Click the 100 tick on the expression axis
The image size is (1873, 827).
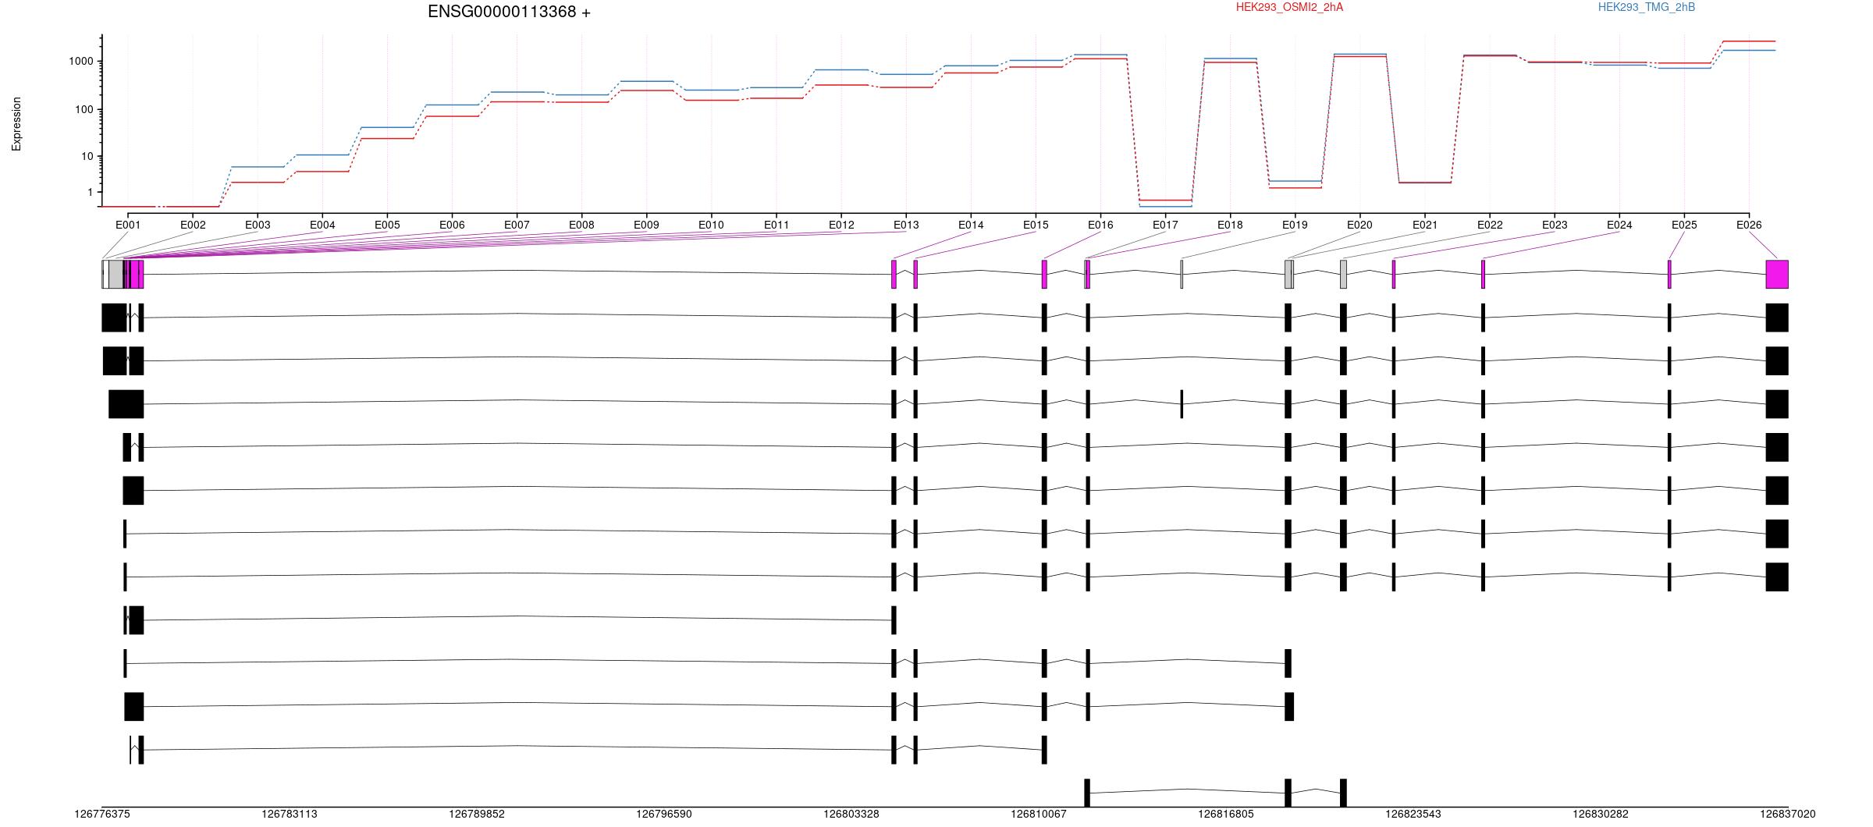pyautogui.click(x=84, y=110)
